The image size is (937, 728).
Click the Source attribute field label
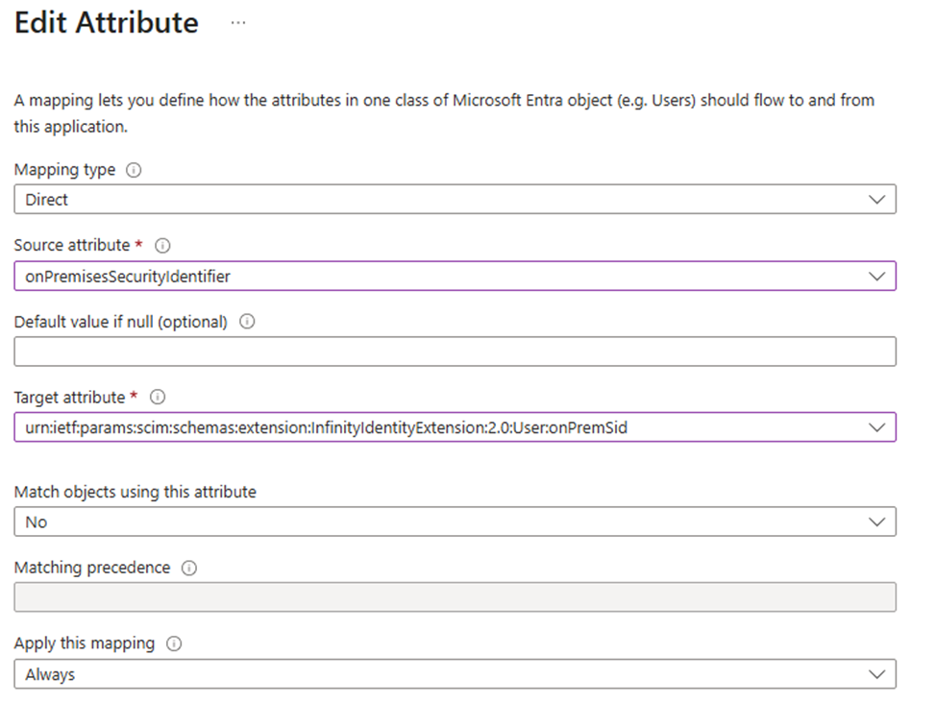[71, 246]
